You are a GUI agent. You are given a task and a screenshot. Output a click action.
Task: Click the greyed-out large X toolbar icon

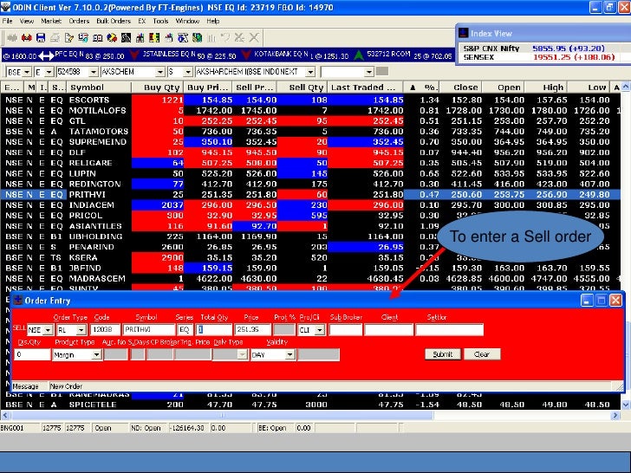click(x=254, y=38)
